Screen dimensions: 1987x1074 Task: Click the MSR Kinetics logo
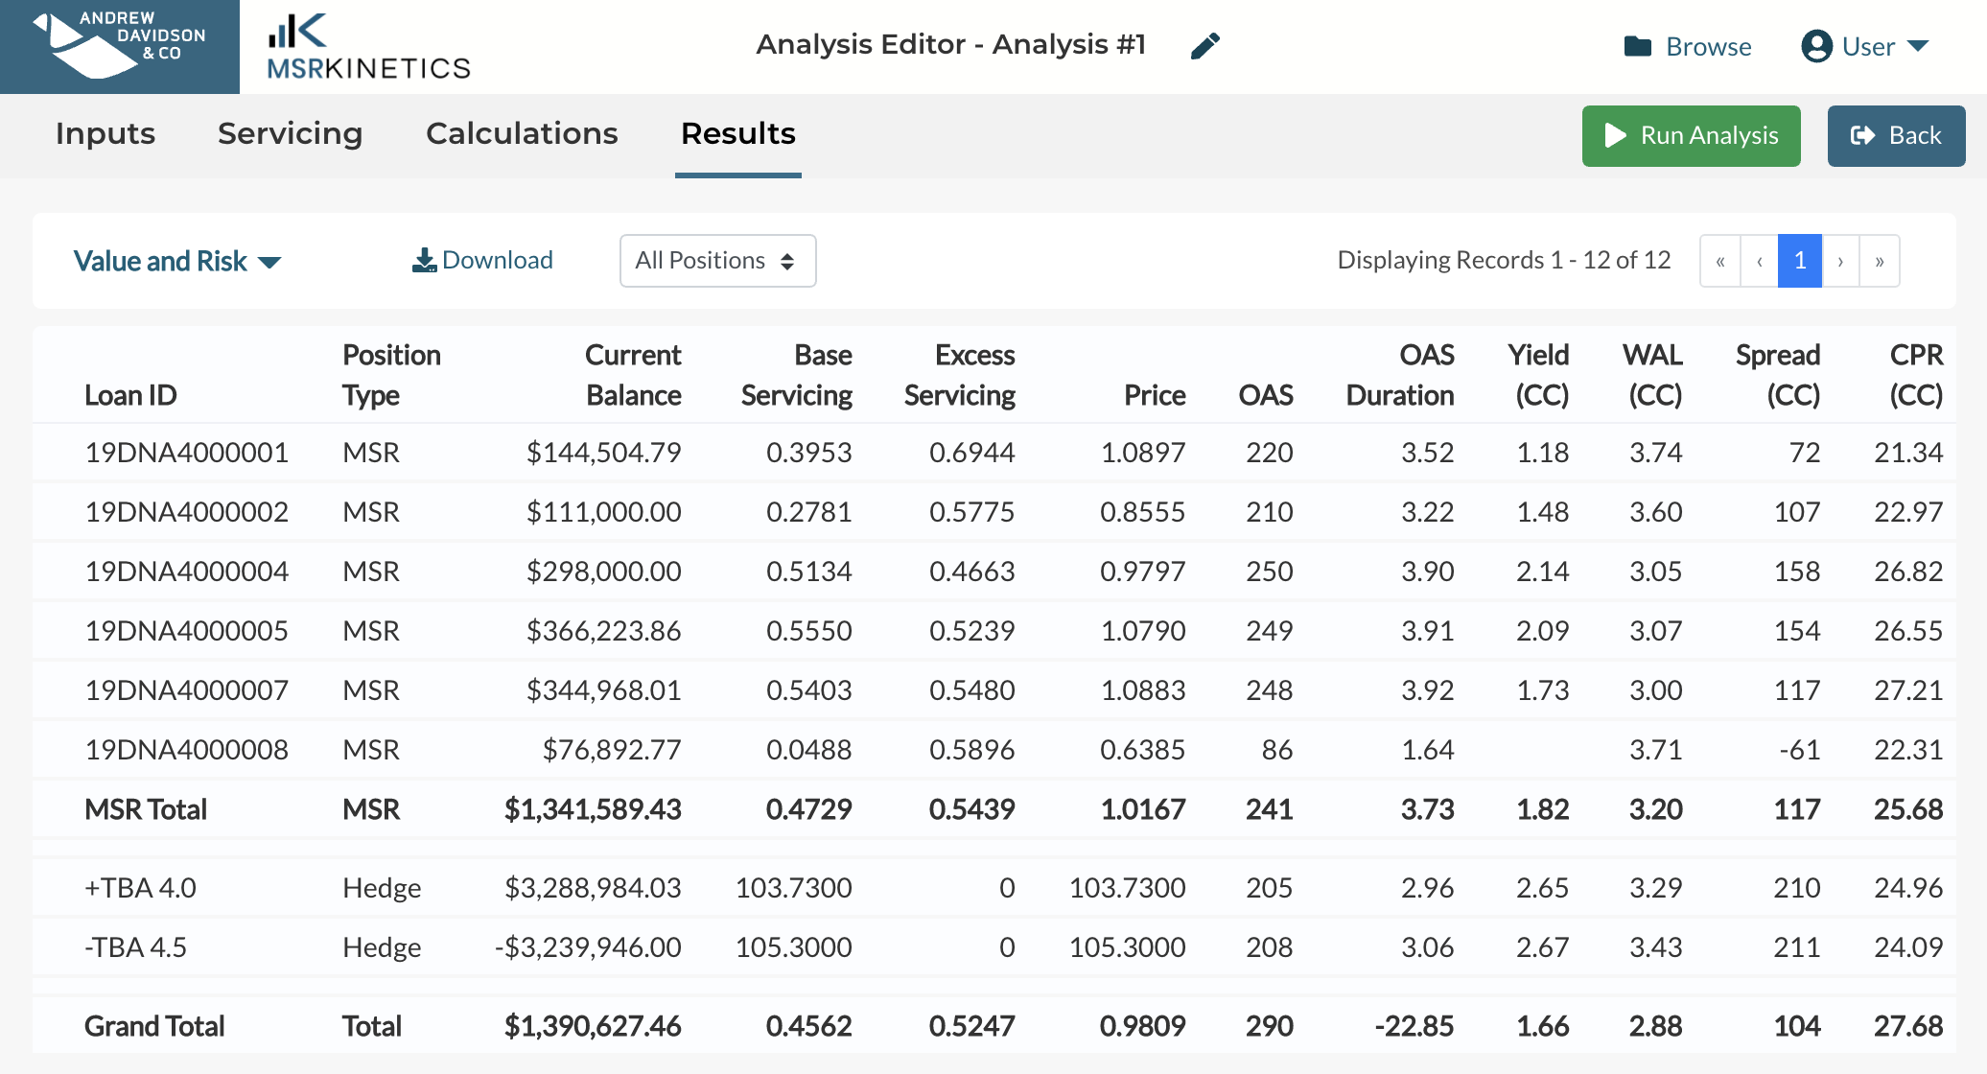pos(368,46)
